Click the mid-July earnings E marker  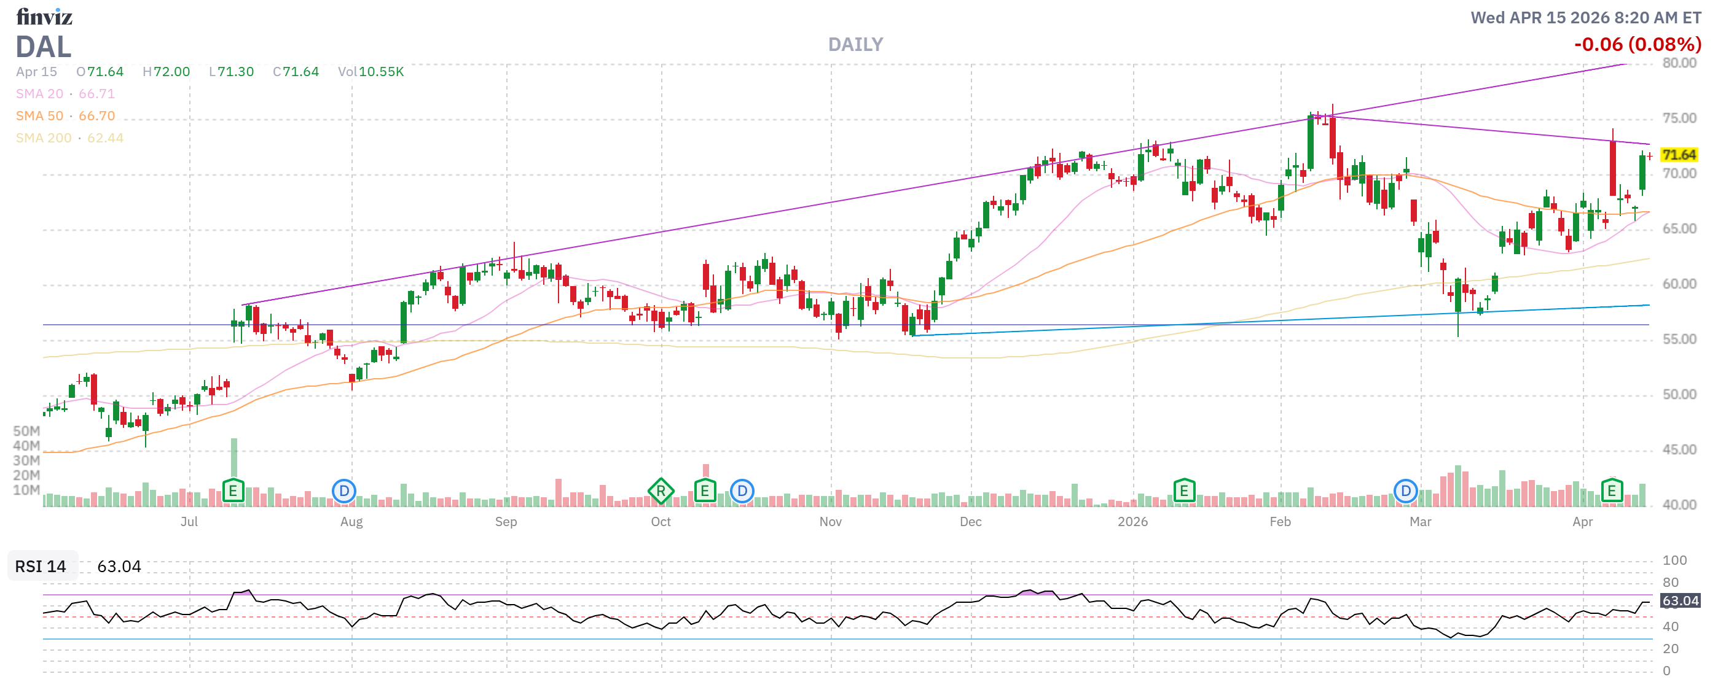point(233,492)
